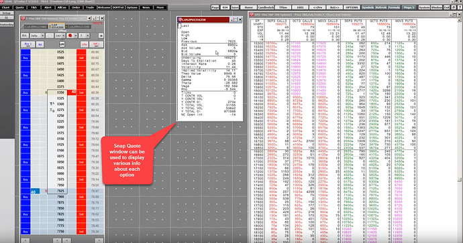Open the Delta dropdown
The image size is (463, 243).
pos(37,35)
